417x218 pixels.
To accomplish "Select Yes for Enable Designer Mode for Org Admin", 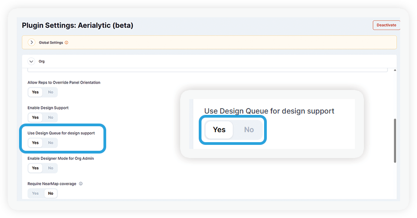I will [35, 168].
